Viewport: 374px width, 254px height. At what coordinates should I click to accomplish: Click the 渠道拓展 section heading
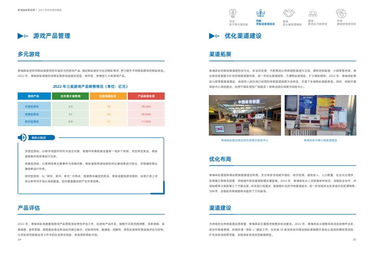pos(220,54)
